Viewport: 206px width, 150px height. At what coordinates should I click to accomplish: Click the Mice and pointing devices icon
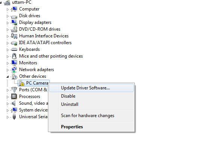[x=14, y=56]
